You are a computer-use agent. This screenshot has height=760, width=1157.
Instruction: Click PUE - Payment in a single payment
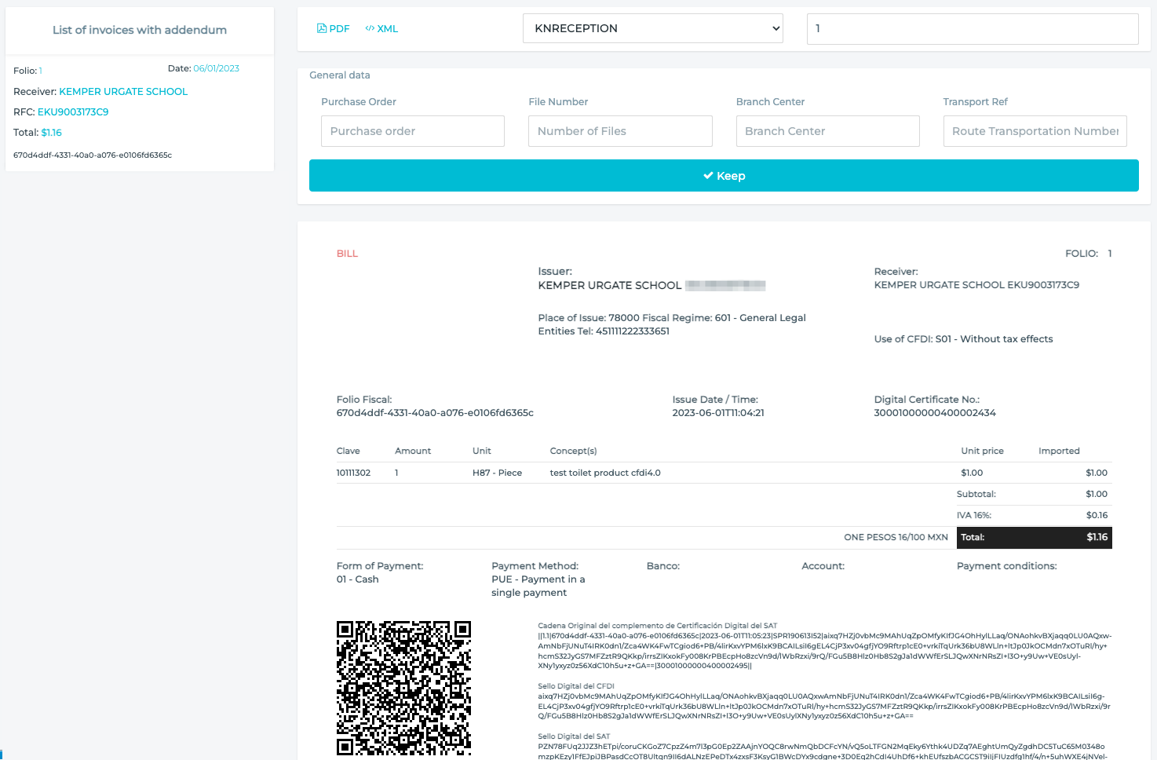click(538, 586)
